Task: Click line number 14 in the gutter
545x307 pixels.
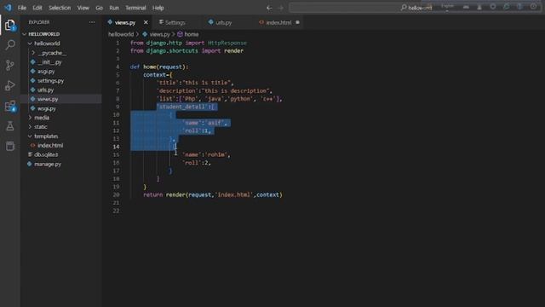Action: 116,147
